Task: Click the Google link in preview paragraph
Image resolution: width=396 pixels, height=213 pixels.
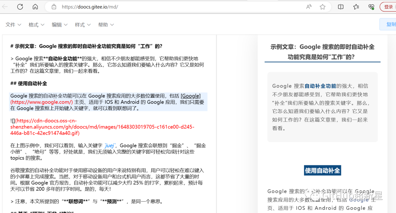Action: click(359, 199)
